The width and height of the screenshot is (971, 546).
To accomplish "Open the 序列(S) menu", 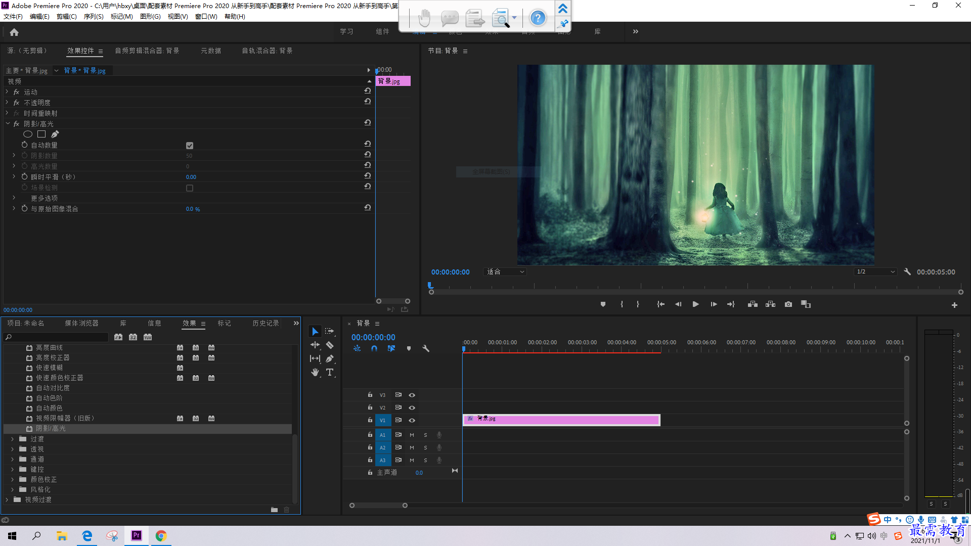I will click(x=94, y=16).
